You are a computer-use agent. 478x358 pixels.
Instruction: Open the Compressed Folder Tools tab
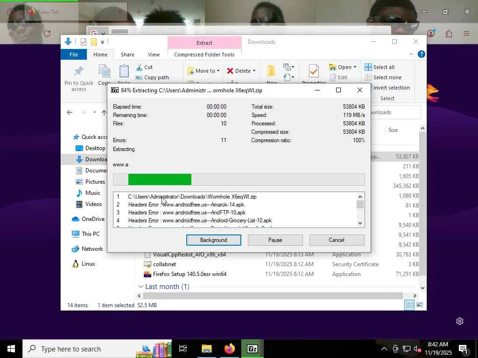[204, 55]
